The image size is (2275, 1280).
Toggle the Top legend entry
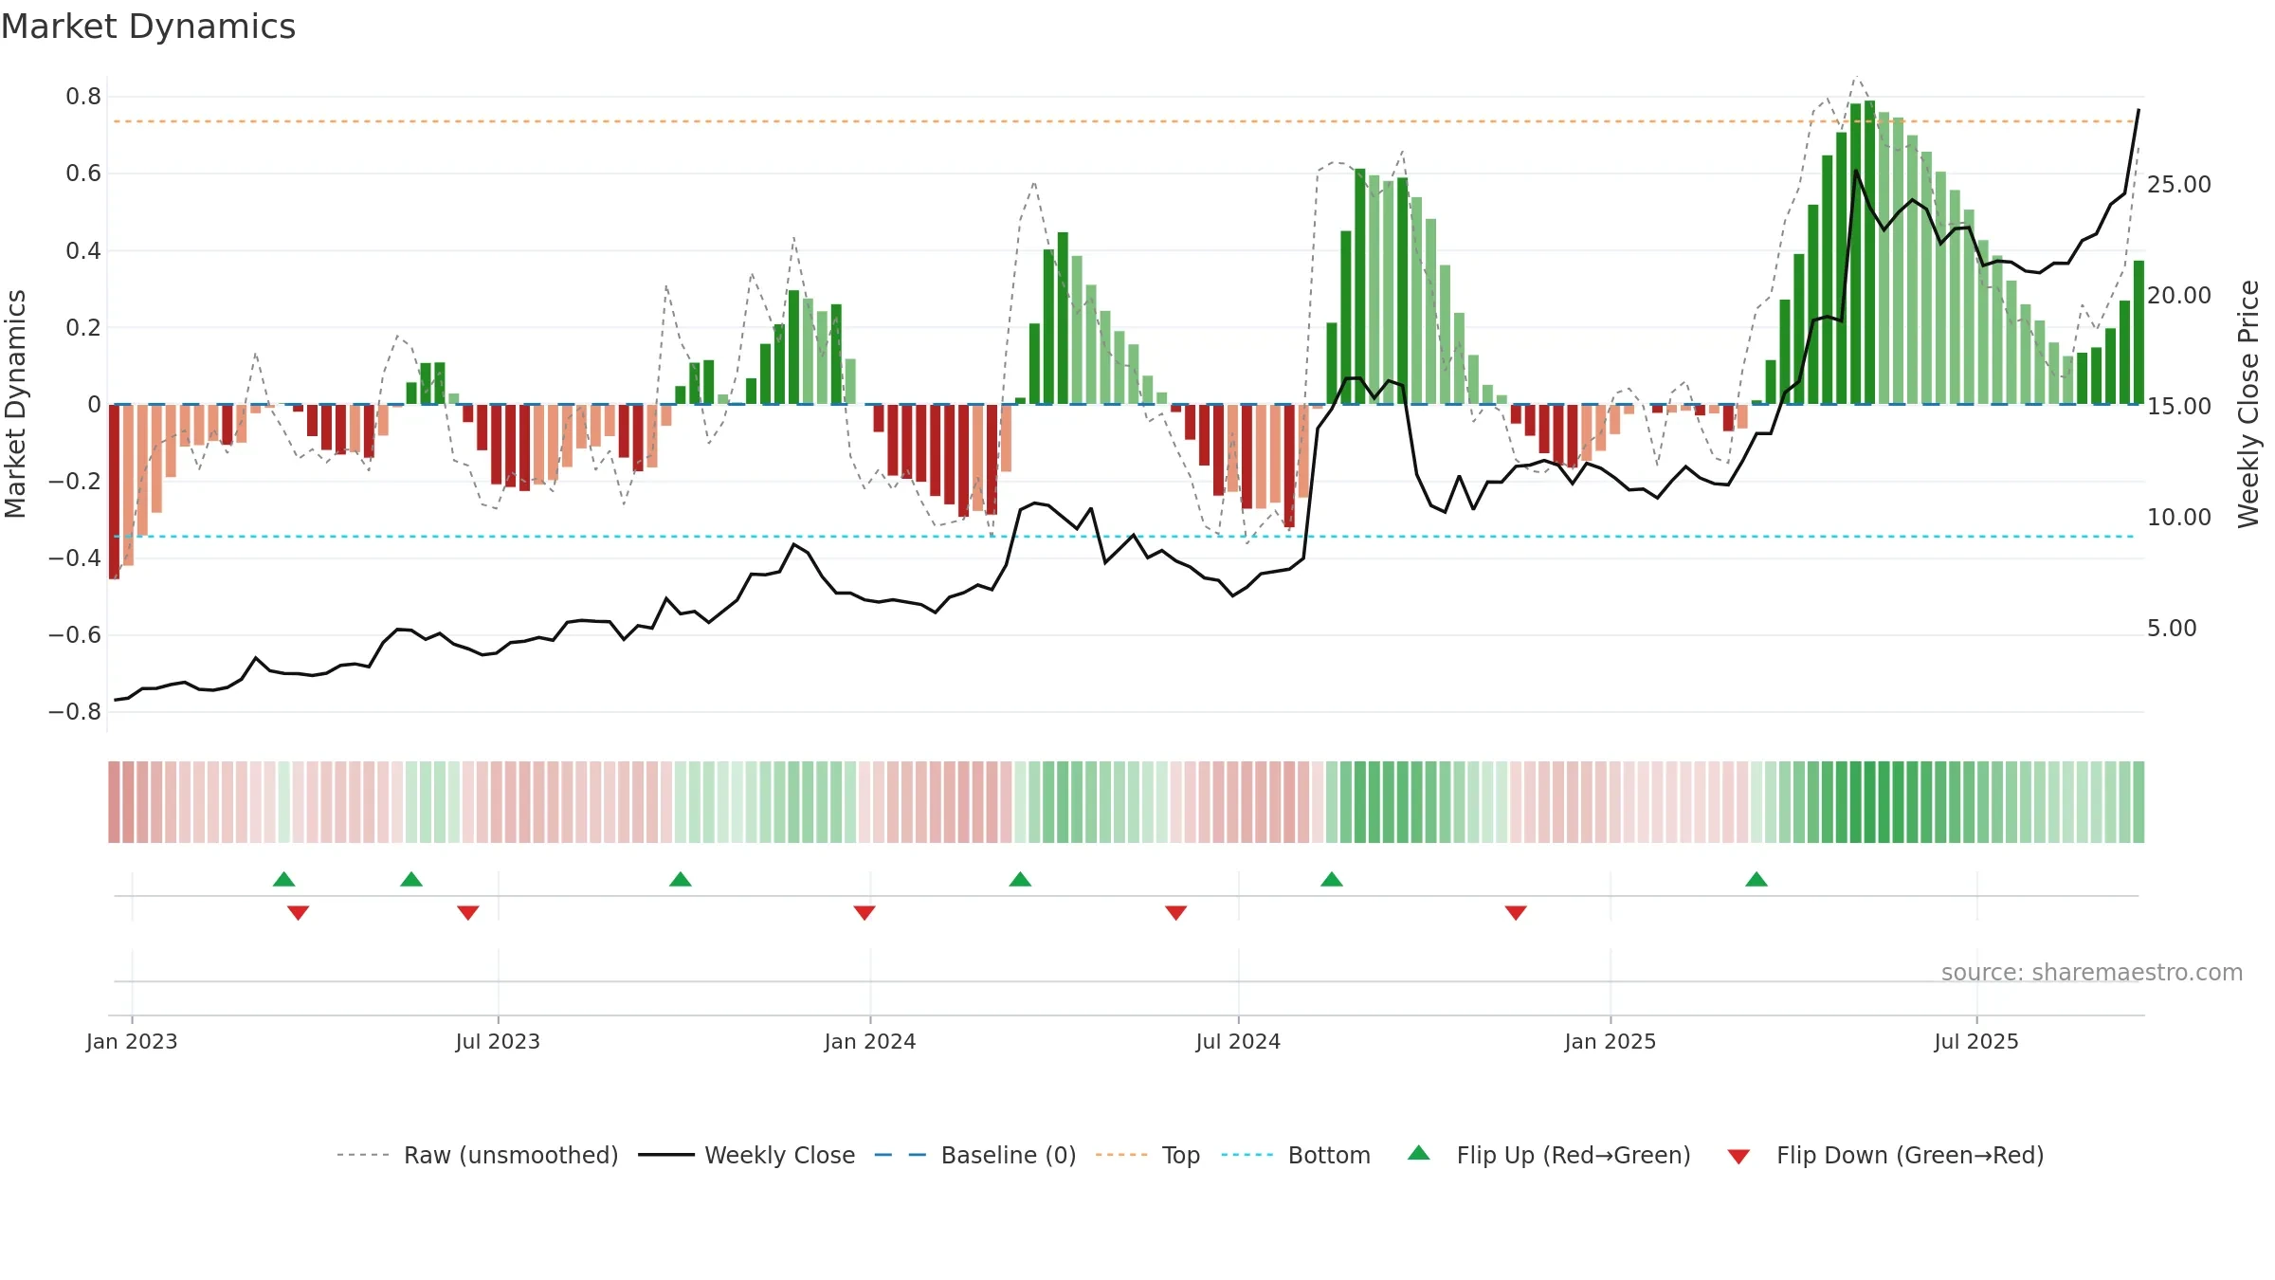pyautogui.click(x=1148, y=1155)
